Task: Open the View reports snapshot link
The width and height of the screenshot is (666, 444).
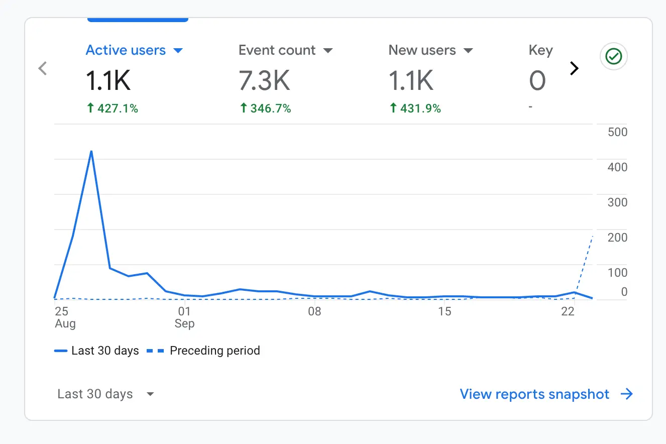Action: pos(534,394)
